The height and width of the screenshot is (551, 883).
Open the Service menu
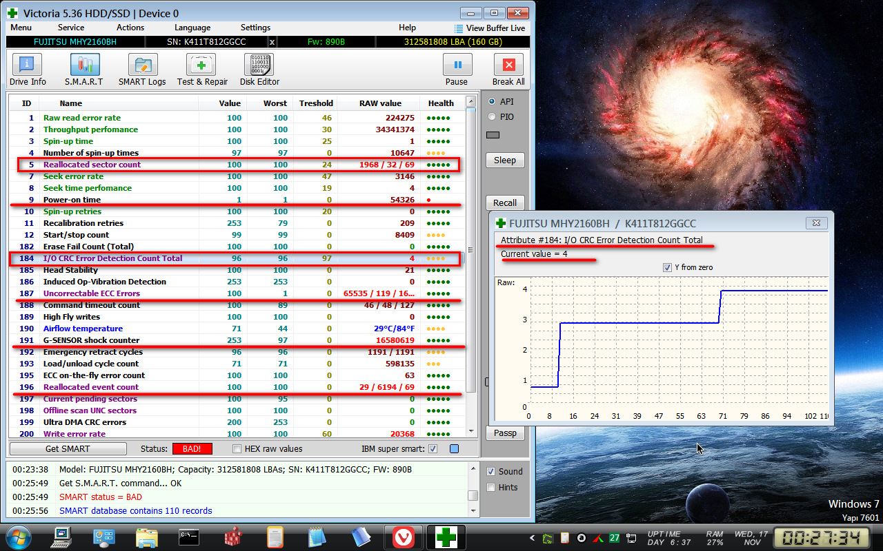[71, 28]
